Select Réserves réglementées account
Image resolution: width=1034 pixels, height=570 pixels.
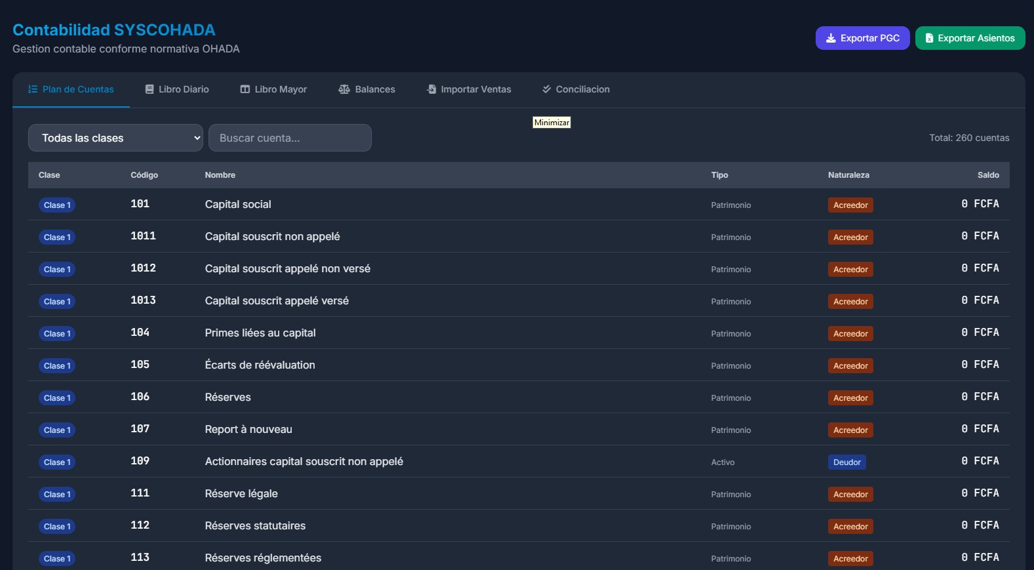click(263, 558)
